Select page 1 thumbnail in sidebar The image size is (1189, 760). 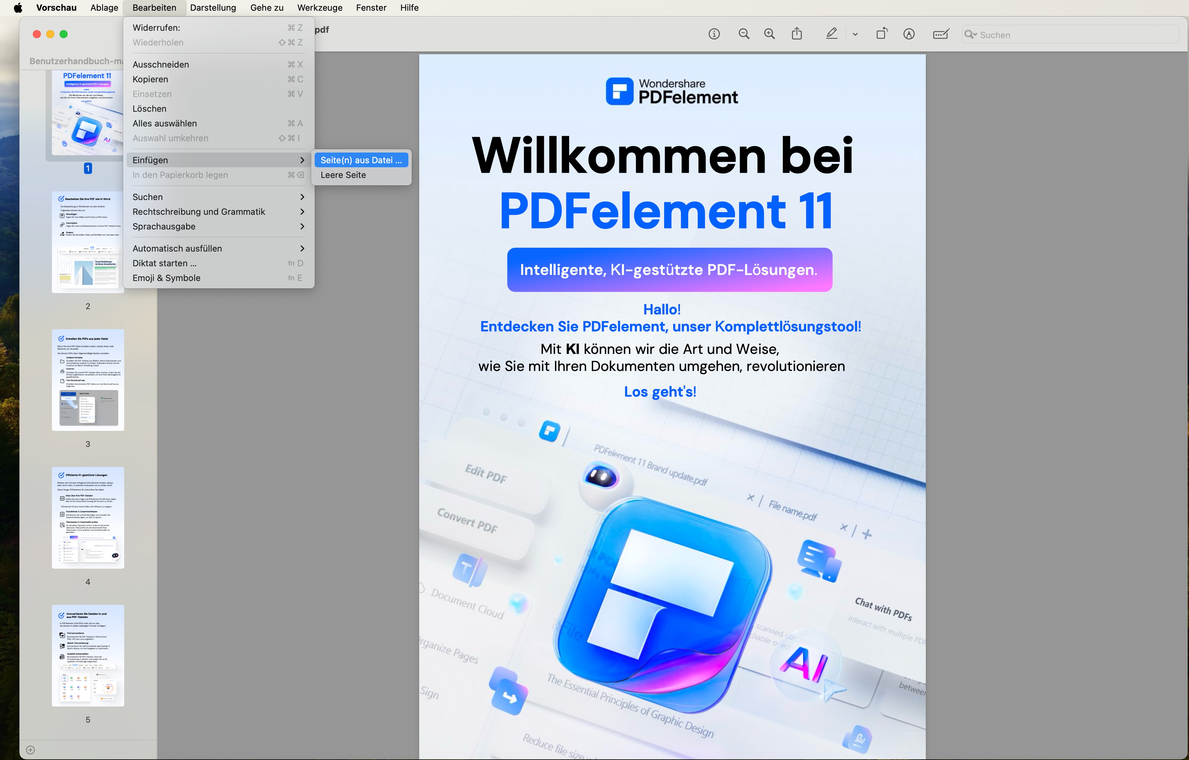coord(87,112)
